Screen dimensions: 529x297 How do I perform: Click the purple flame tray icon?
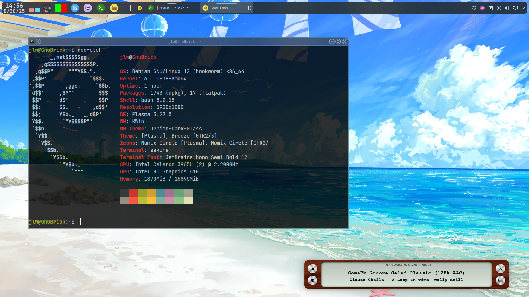pyautogui.click(x=482, y=8)
